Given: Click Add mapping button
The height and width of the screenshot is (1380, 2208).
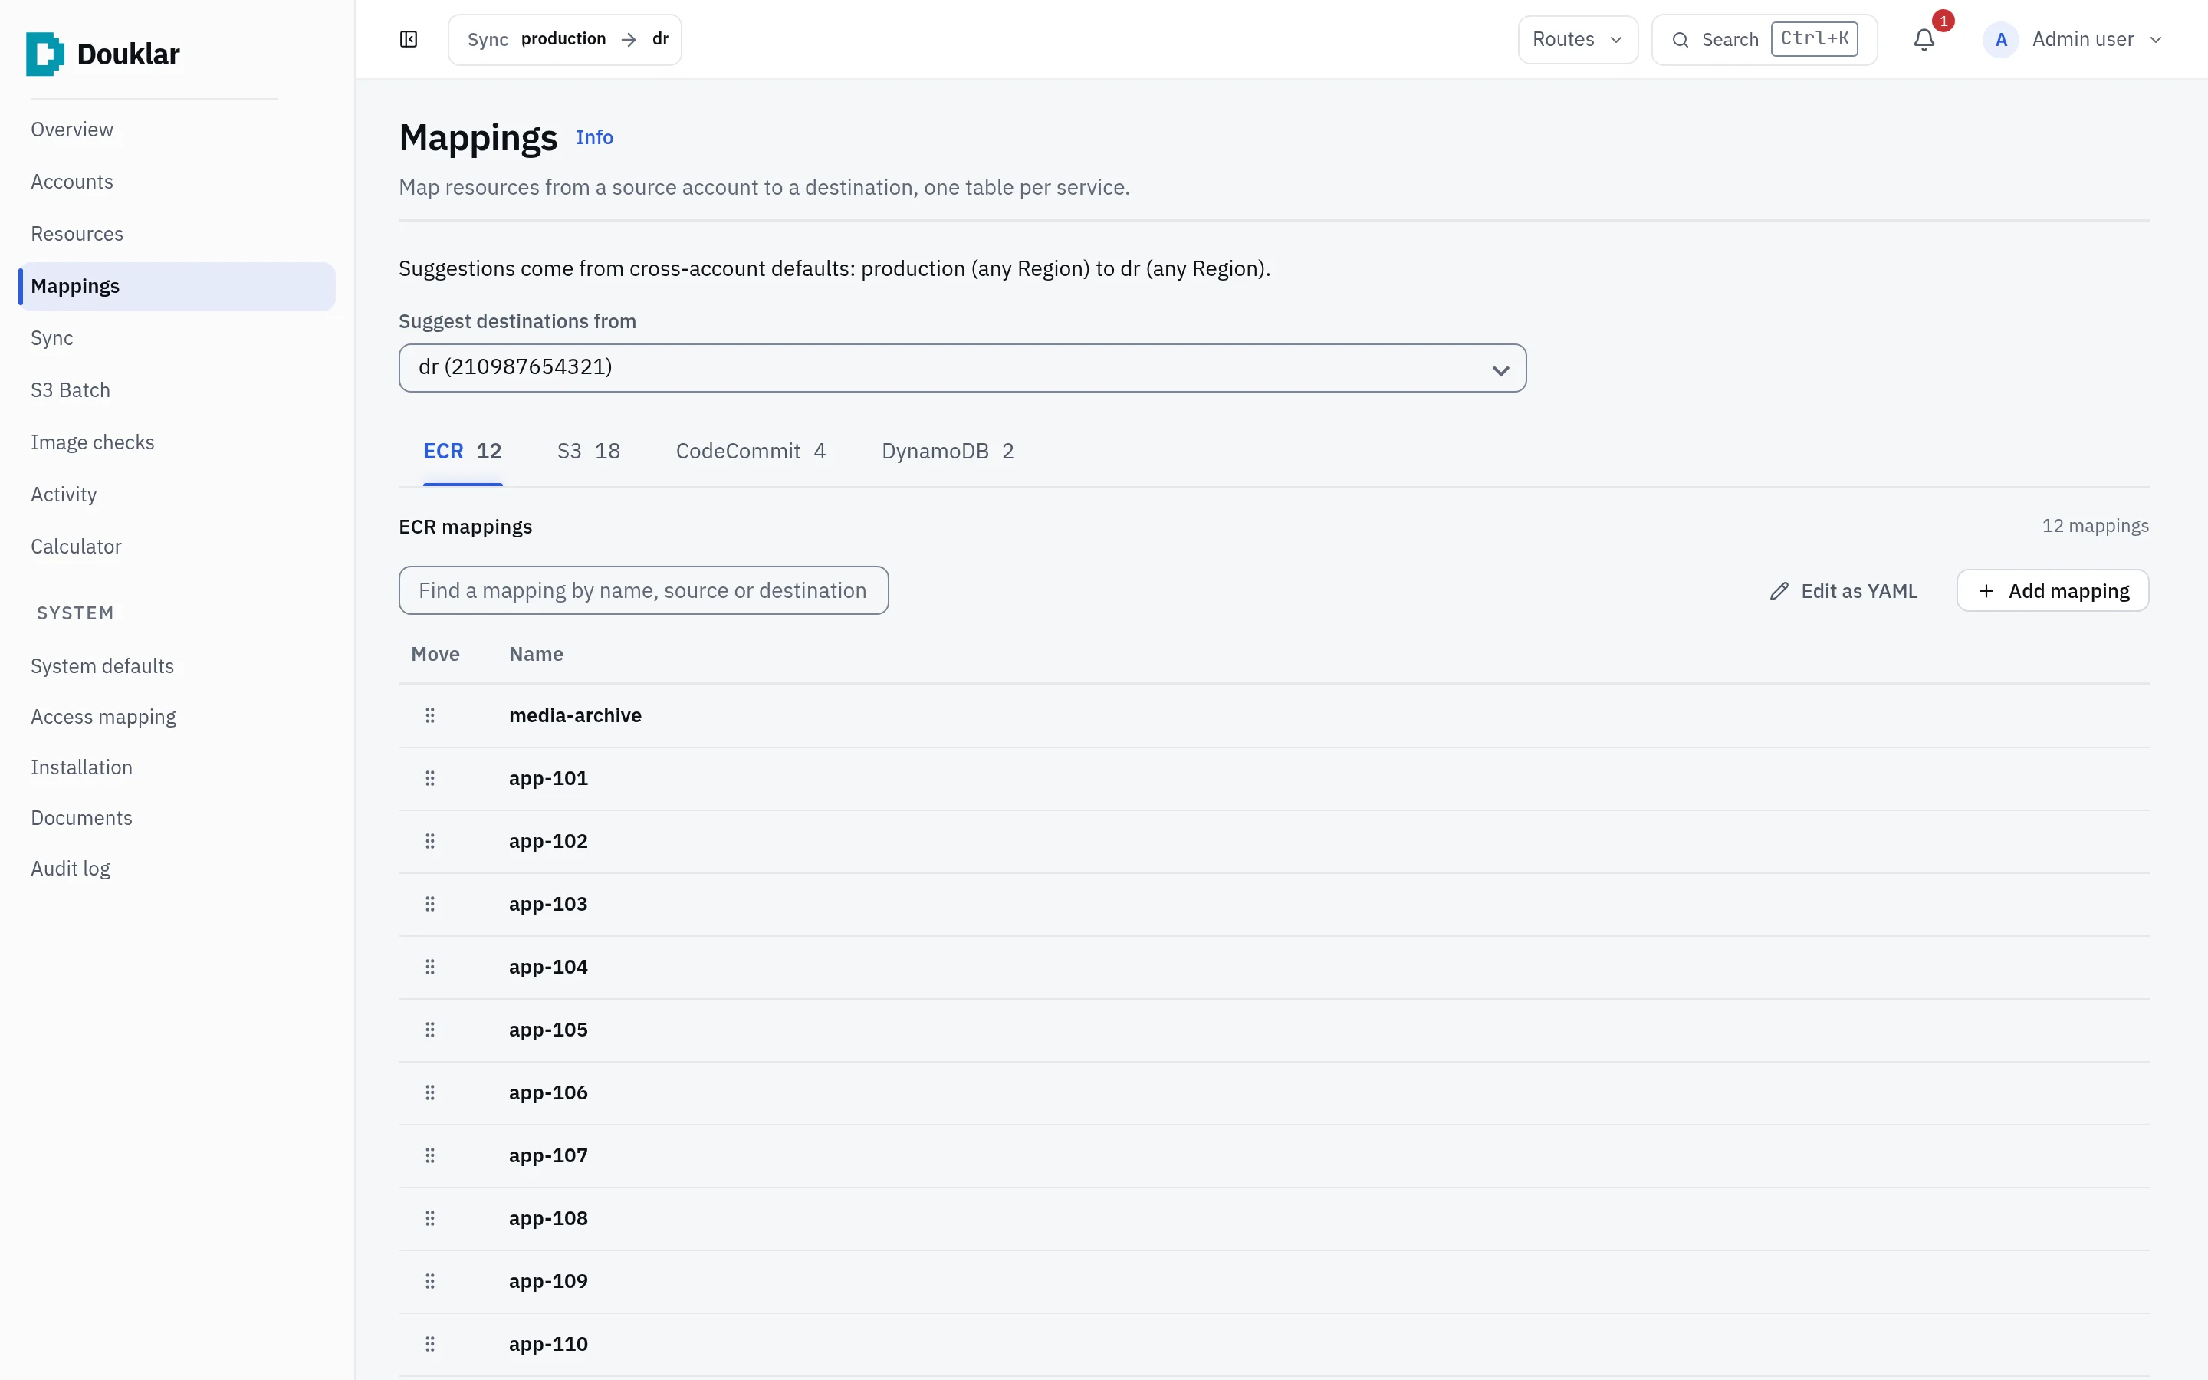Looking at the screenshot, I should (2052, 591).
